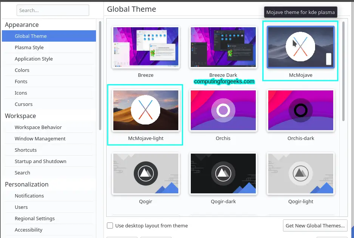The height and width of the screenshot is (238, 354).
Task: Click the Qogir-light label text
Action: click(300, 201)
